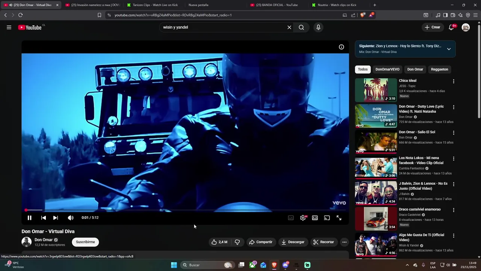Subscribe with the Suscribirme button

point(85,242)
